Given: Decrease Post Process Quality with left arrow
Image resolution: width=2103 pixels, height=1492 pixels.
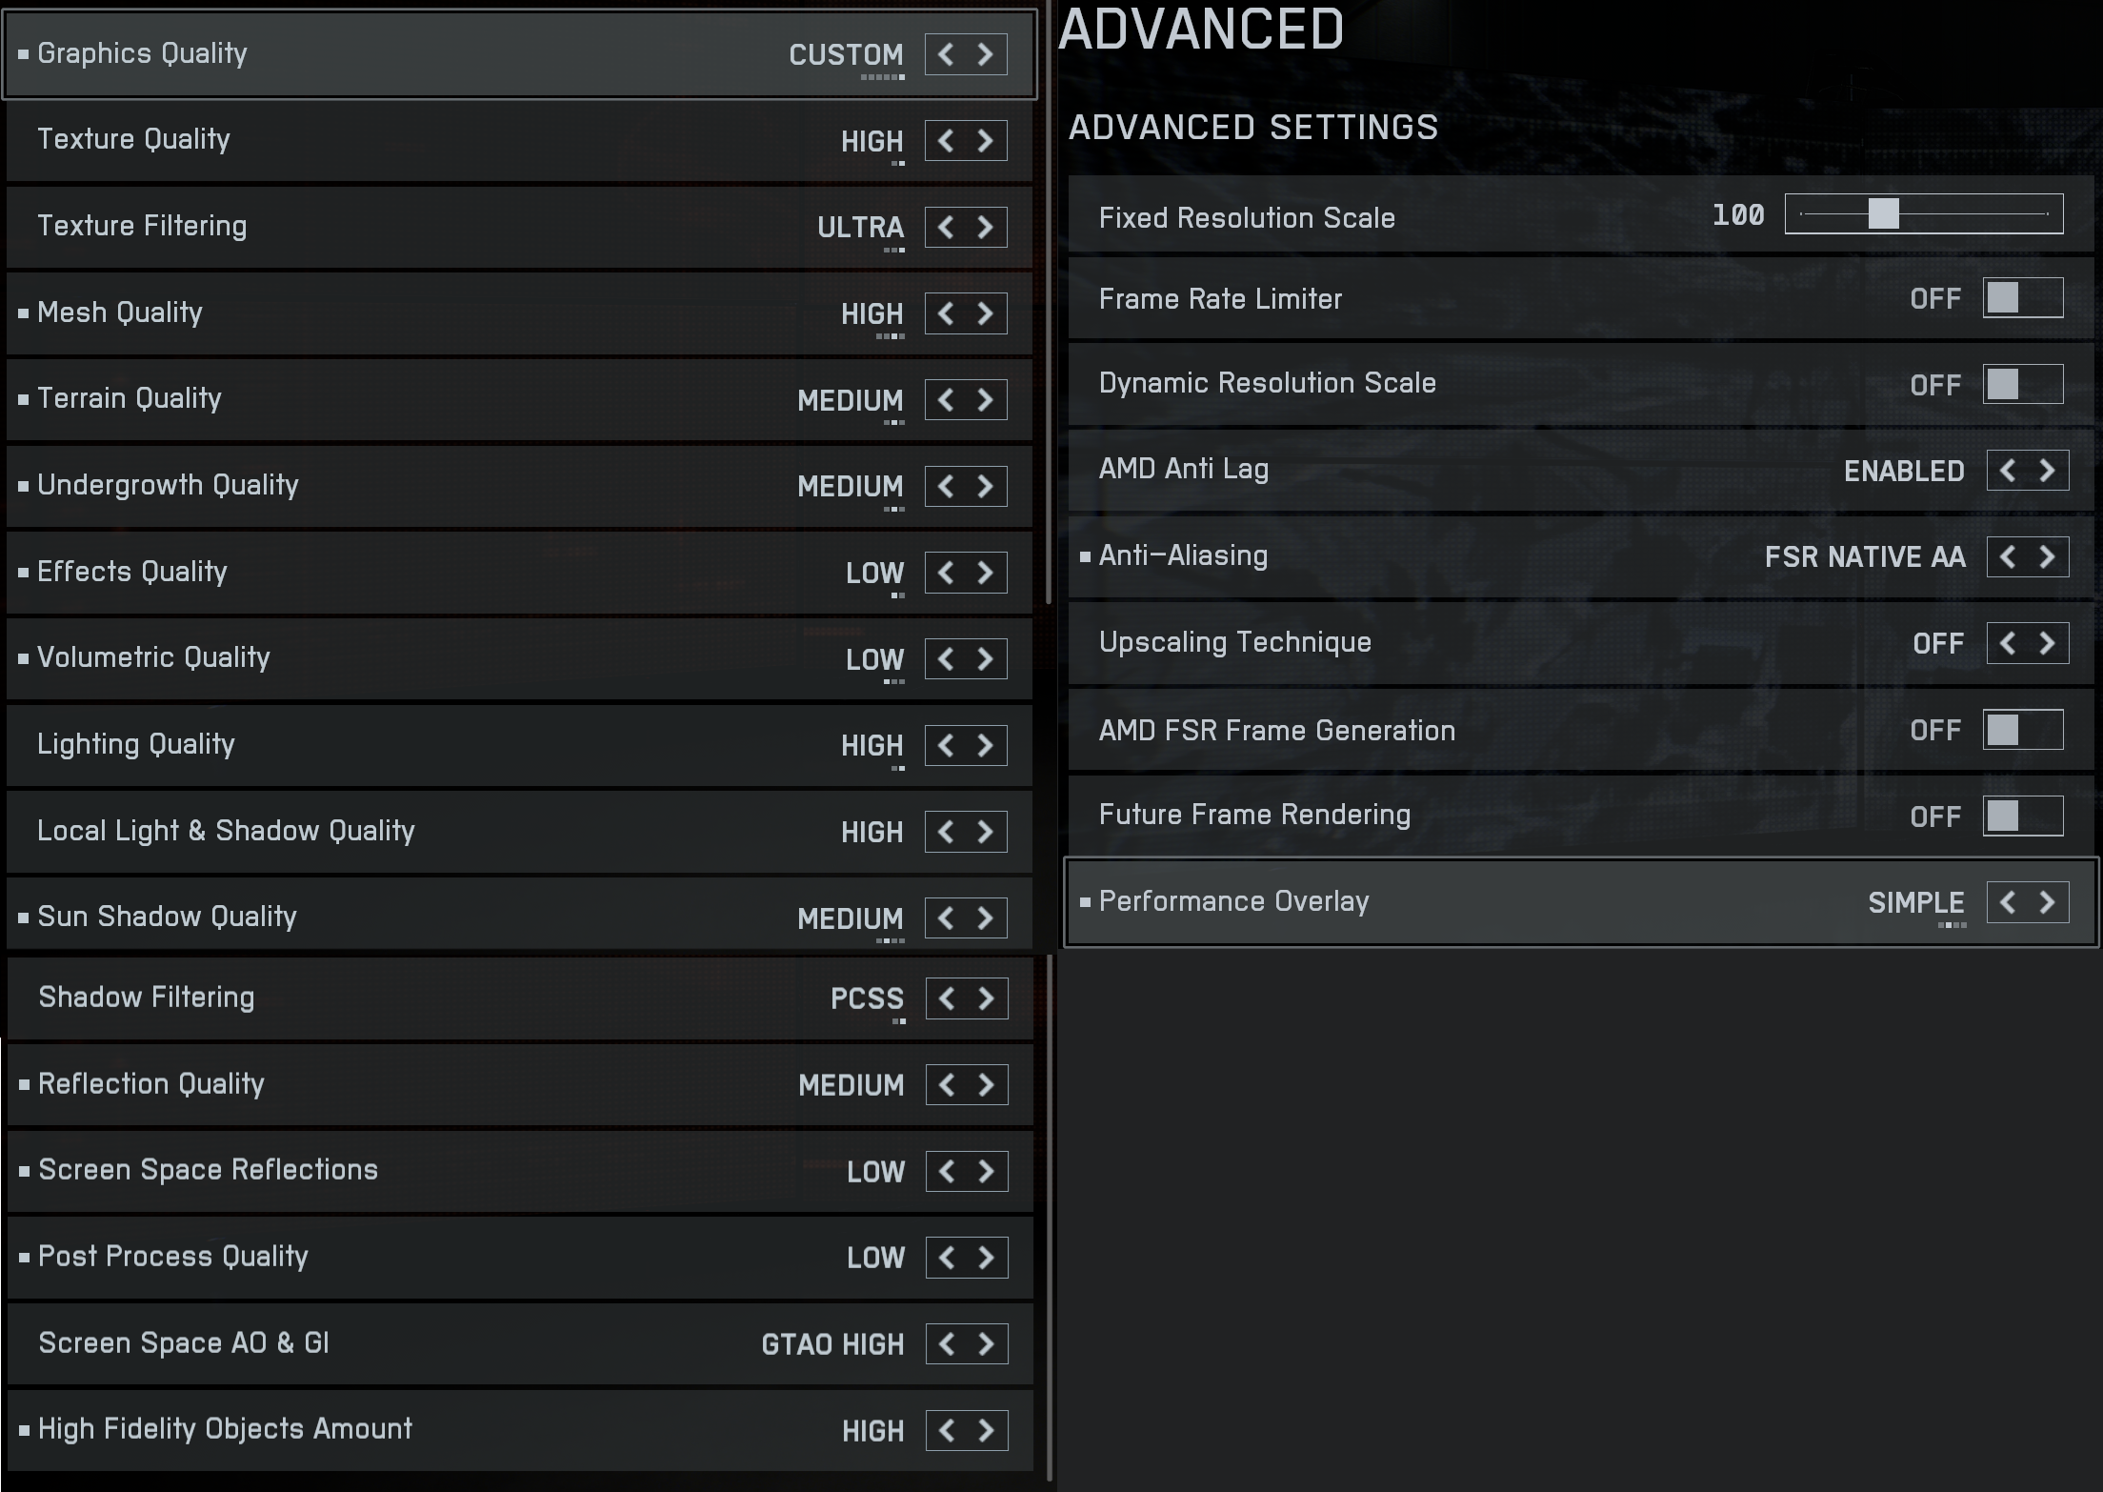Looking at the screenshot, I should (947, 1258).
